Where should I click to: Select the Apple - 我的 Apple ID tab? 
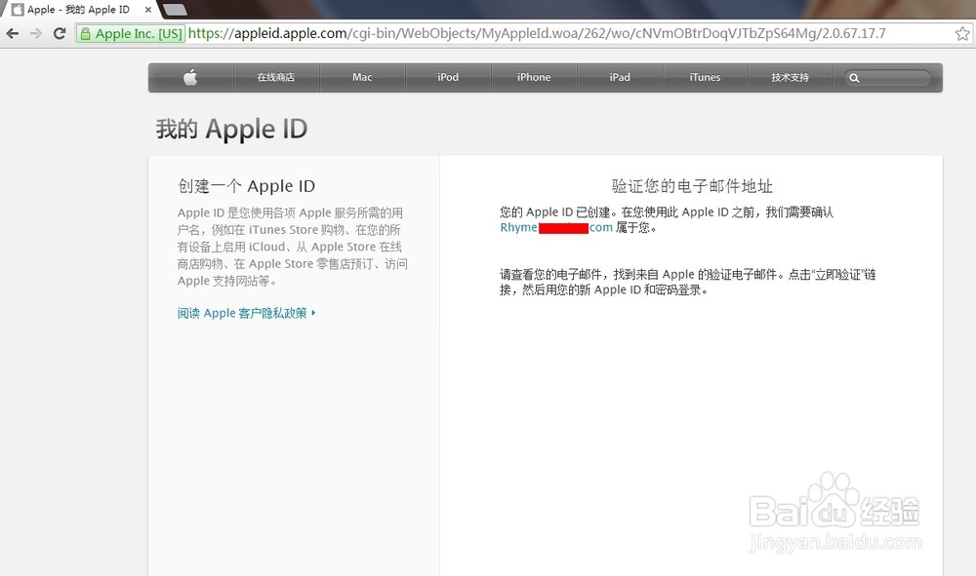point(78,10)
